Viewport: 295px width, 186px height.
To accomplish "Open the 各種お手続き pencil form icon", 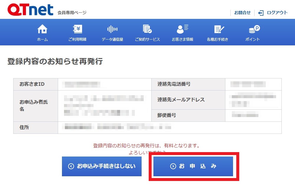I will (219, 29).
